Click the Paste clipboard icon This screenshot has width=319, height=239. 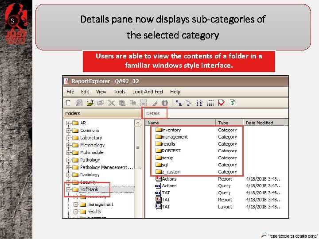[122, 103]
